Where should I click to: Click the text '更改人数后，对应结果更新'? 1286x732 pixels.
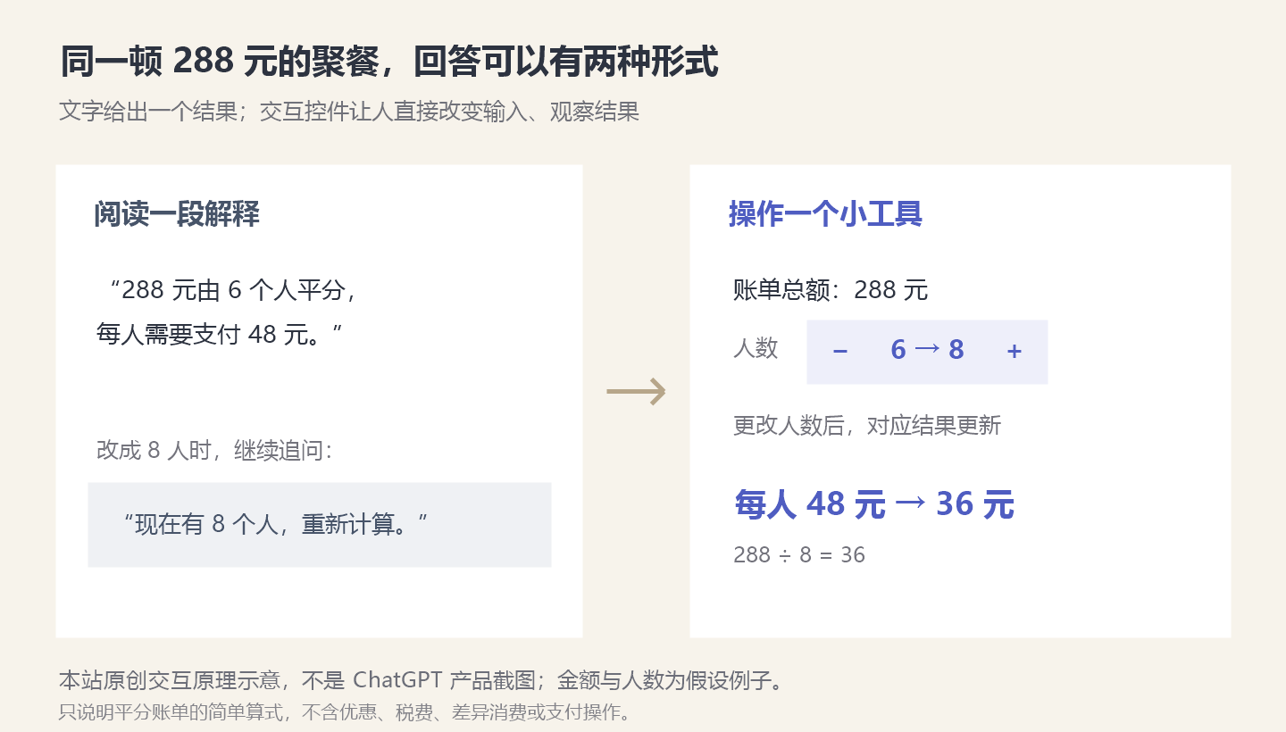[867, 425]
